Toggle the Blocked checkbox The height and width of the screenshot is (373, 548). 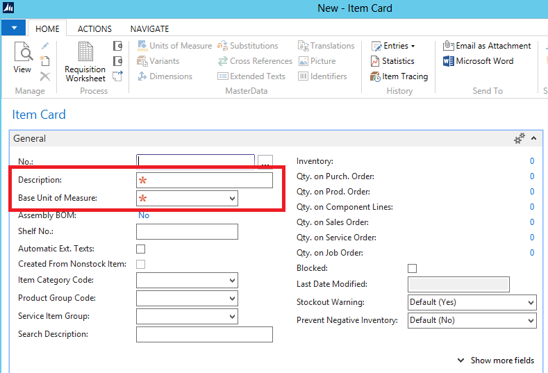click(x=412, y=269)
